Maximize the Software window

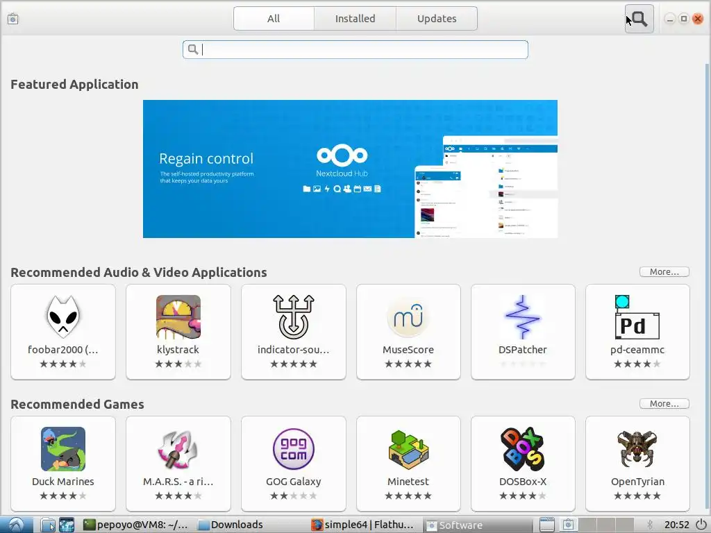(x=684, y=19)
